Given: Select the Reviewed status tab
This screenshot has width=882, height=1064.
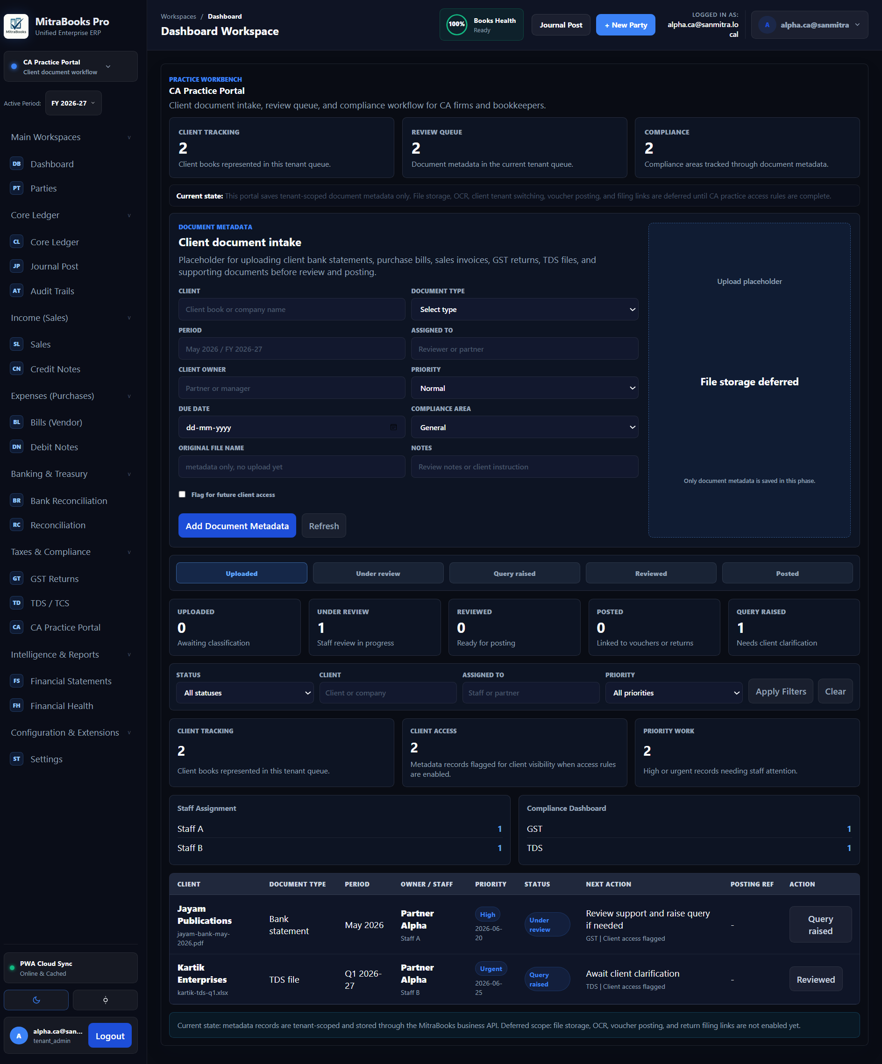Looking at the screenshot, I should click(x=651, y=573).
